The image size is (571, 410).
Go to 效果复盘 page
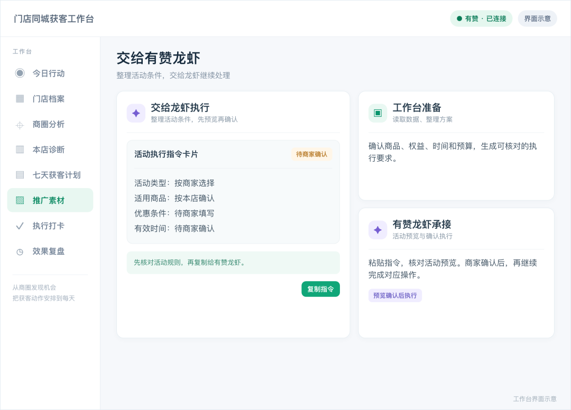click(x=50, y=251)
